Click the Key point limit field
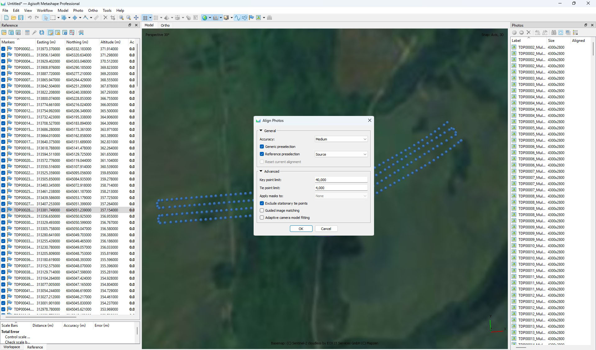The image size is (596, 350). tap(341, 180)
